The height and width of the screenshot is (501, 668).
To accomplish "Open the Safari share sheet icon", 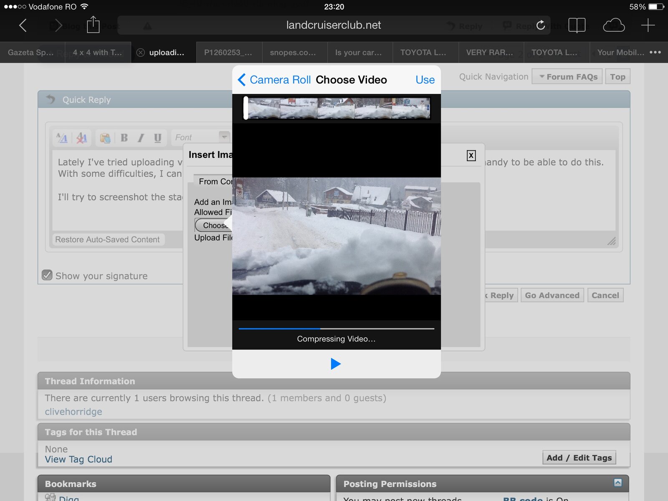I will pos(93,25).
